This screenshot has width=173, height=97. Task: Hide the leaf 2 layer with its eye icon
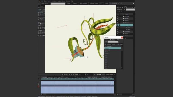pos(118,19)
